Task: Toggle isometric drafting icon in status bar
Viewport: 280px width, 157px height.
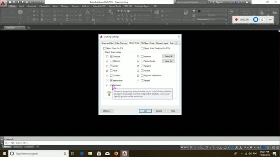Action: 214,147
